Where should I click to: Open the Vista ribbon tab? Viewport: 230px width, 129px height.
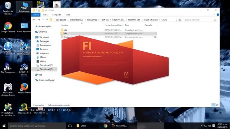click(x=68, y=15)
